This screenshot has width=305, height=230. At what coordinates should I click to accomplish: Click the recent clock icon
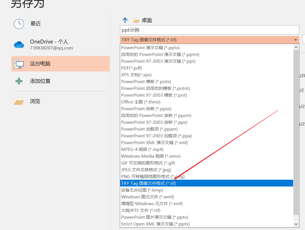pos(19,24)
